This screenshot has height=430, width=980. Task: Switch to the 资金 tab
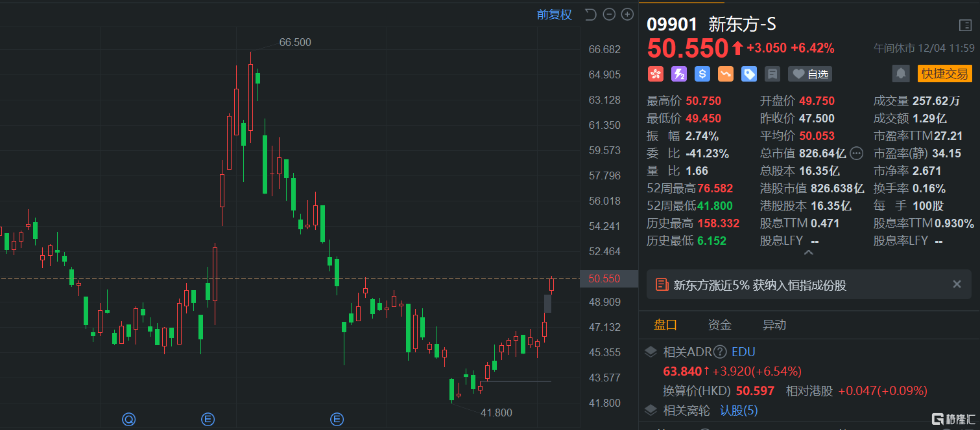(x=720, y=324)
